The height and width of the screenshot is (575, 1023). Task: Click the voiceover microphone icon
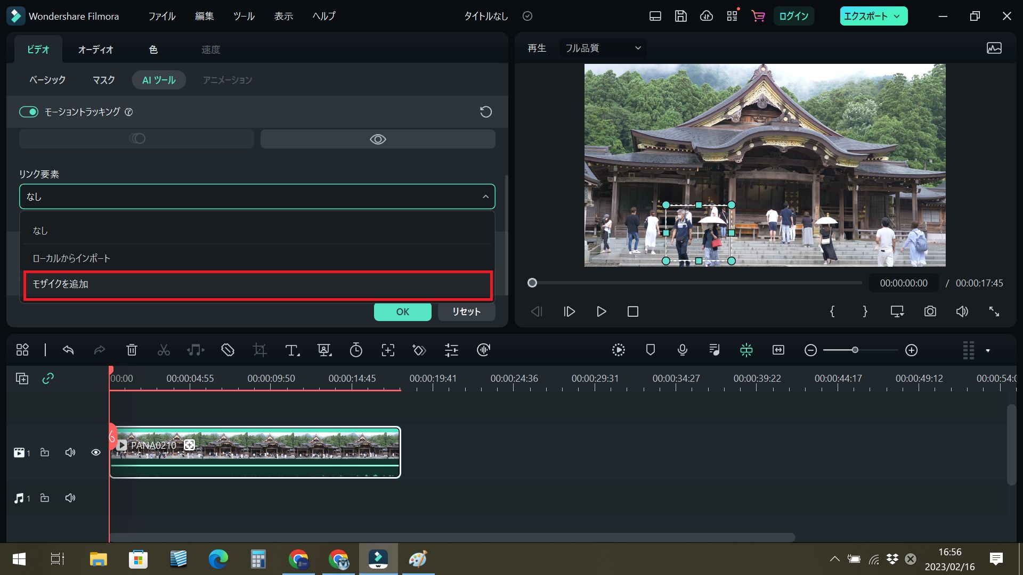(682, 350)
